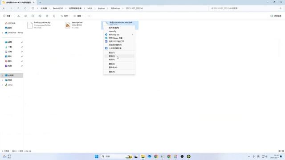Open the weather widget on taskbar
This screenshot has height=160, width=285.
pos(7,156)
